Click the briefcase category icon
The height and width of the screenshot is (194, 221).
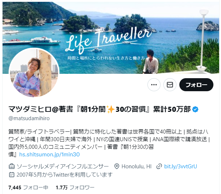12,166
